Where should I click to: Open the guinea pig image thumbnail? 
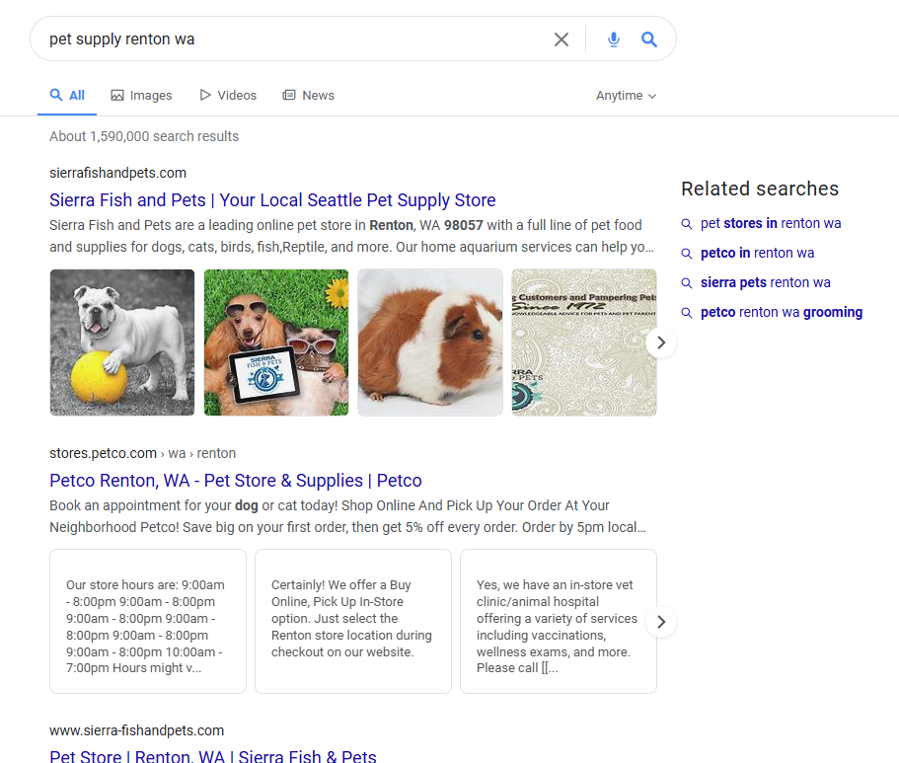(x=430, y=343)
